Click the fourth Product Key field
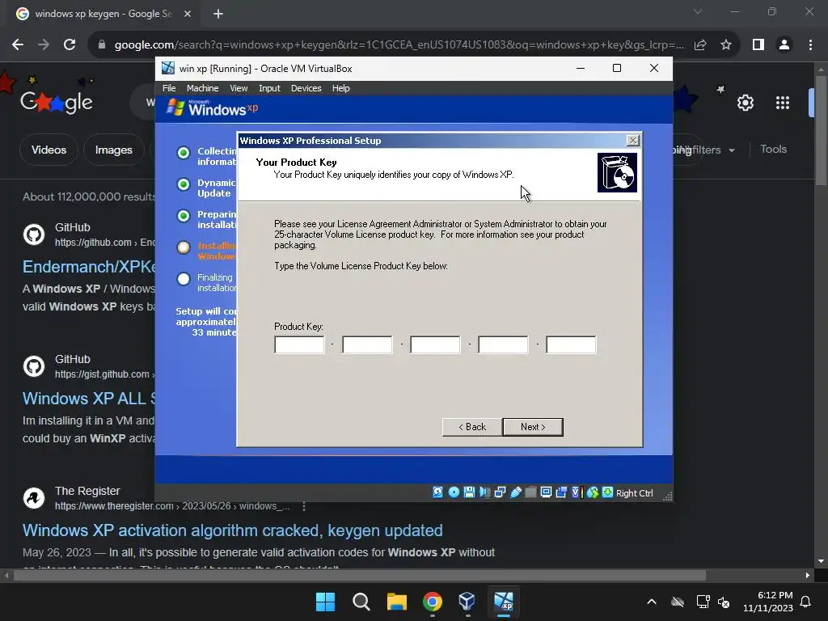 (503, 344)
